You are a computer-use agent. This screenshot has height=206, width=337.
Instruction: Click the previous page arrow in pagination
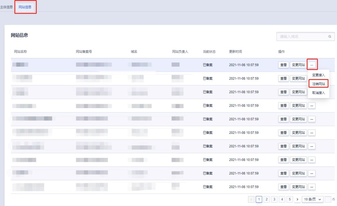[251, 199]
